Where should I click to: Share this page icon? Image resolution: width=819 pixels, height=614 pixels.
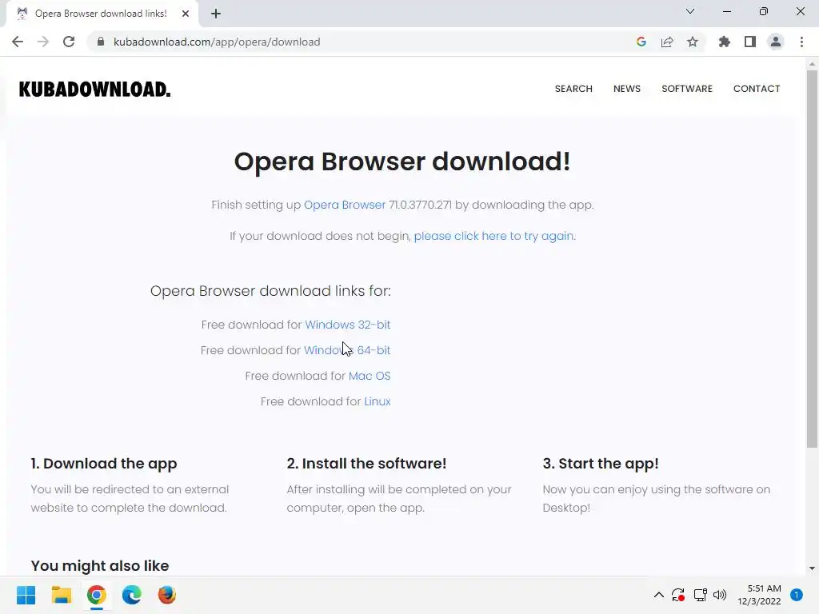[667, 42]
